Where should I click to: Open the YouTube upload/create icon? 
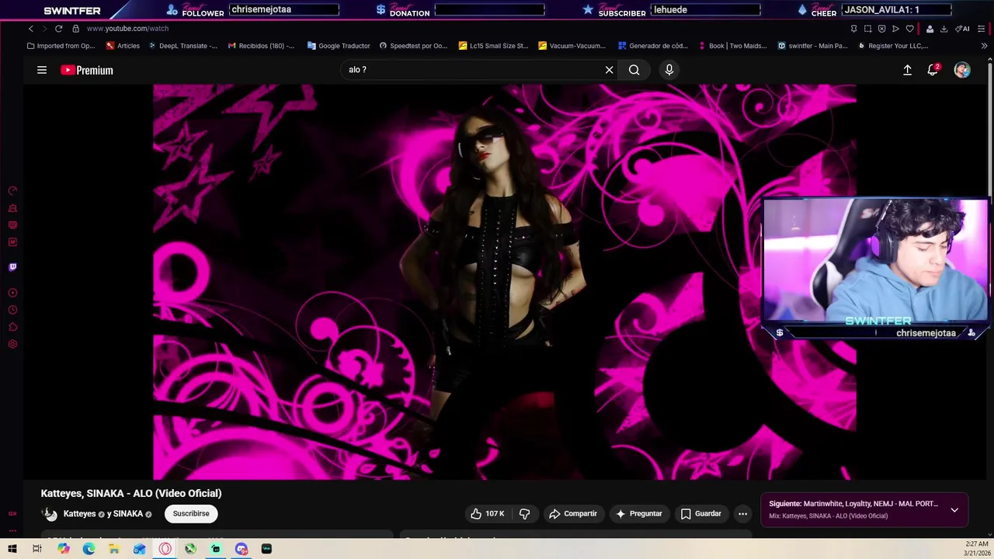pos(907,70)
